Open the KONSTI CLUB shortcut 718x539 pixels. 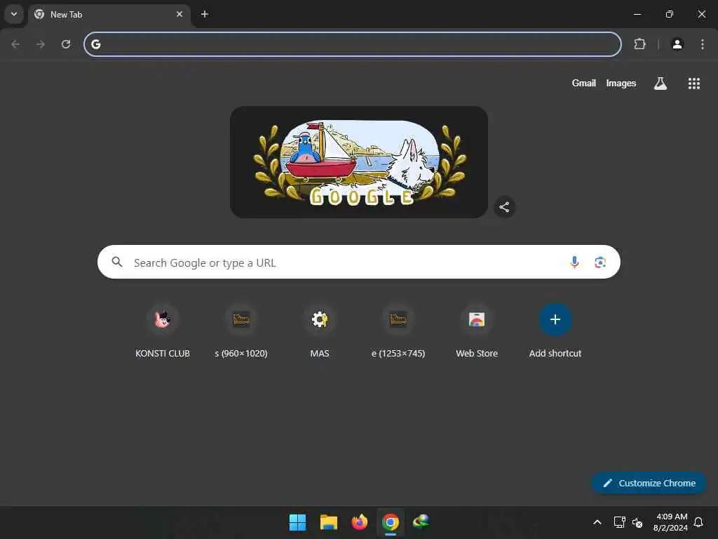click(x=163, y=331)
